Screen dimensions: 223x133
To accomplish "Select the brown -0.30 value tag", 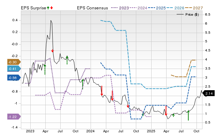I will (14, 62).
